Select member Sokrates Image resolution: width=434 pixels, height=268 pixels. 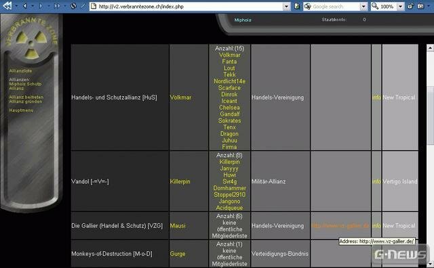(229, 120)
